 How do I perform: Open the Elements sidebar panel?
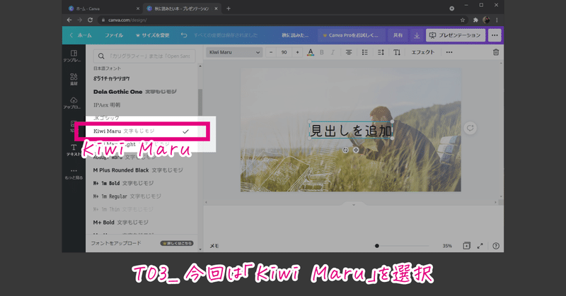click(x=74, y=79)
